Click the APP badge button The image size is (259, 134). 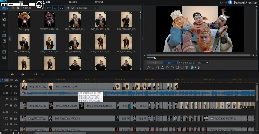pyautogui.click(x=223, y=3)
